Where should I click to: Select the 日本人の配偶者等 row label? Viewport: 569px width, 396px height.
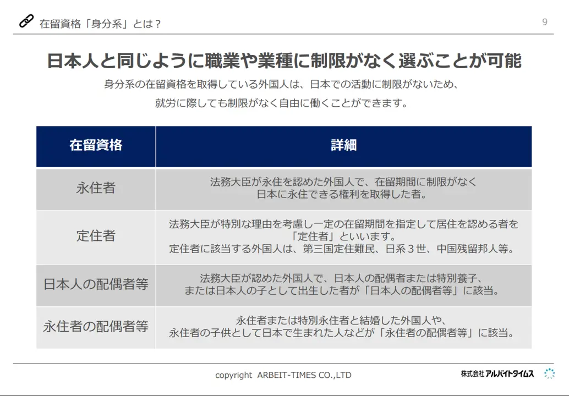(96, 284)
